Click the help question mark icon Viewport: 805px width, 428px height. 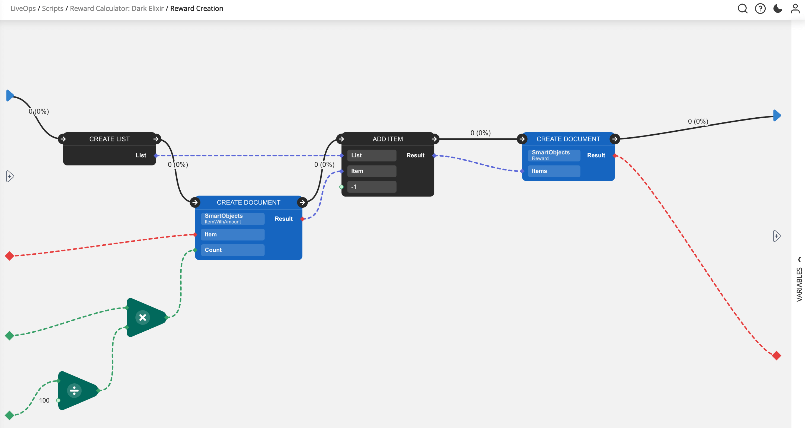pos(760,9)
